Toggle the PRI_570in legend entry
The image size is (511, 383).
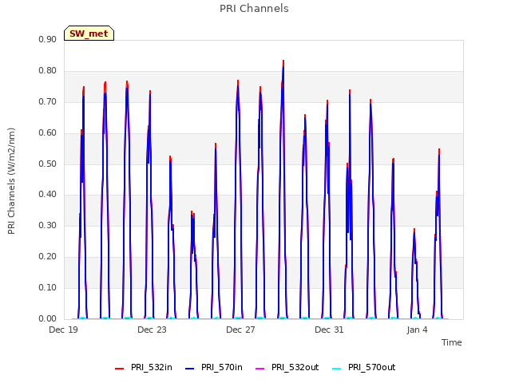click(x=214, y=367)
